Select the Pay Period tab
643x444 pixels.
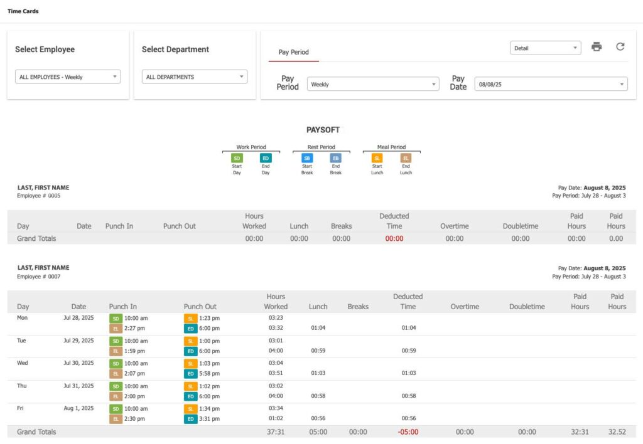tap(294, 52)
